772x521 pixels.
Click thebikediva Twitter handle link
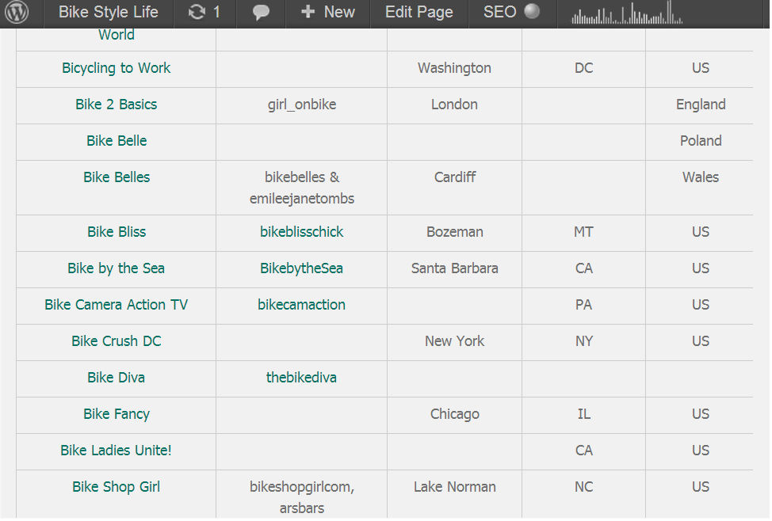coord(302,378)
